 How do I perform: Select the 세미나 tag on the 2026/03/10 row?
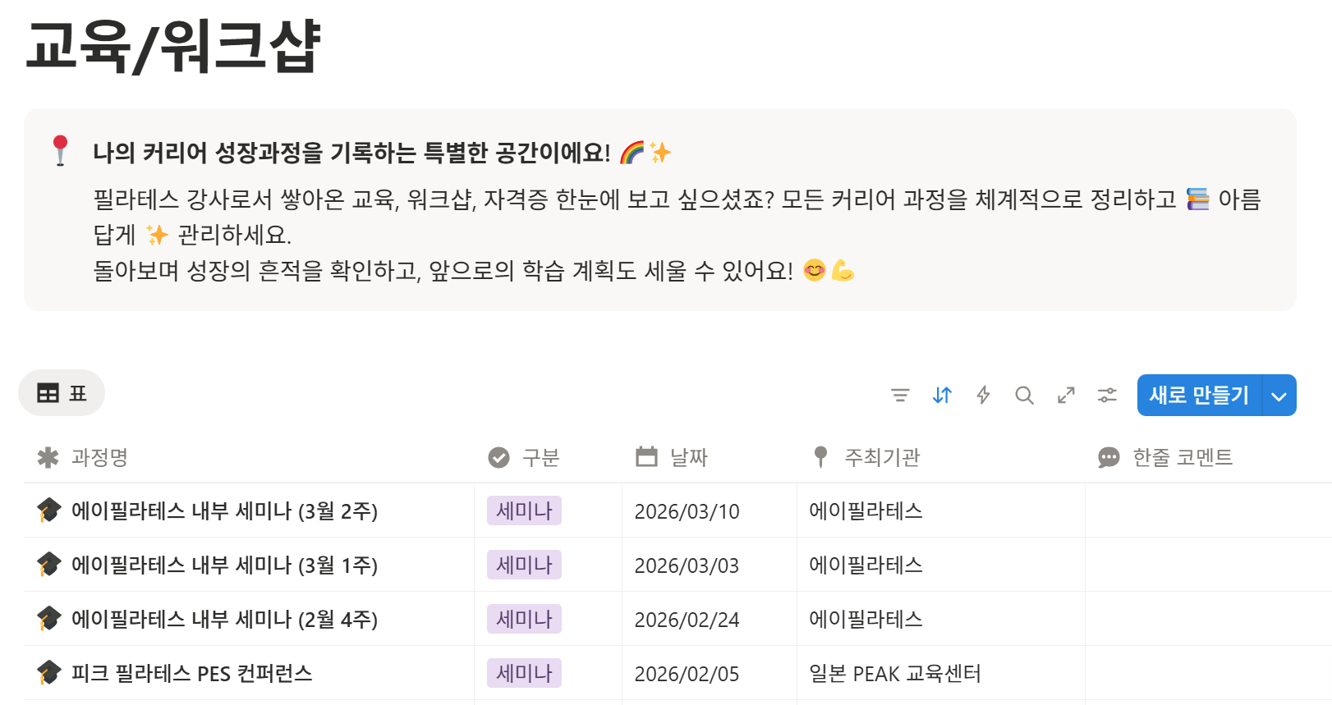[x=523, y=510]
